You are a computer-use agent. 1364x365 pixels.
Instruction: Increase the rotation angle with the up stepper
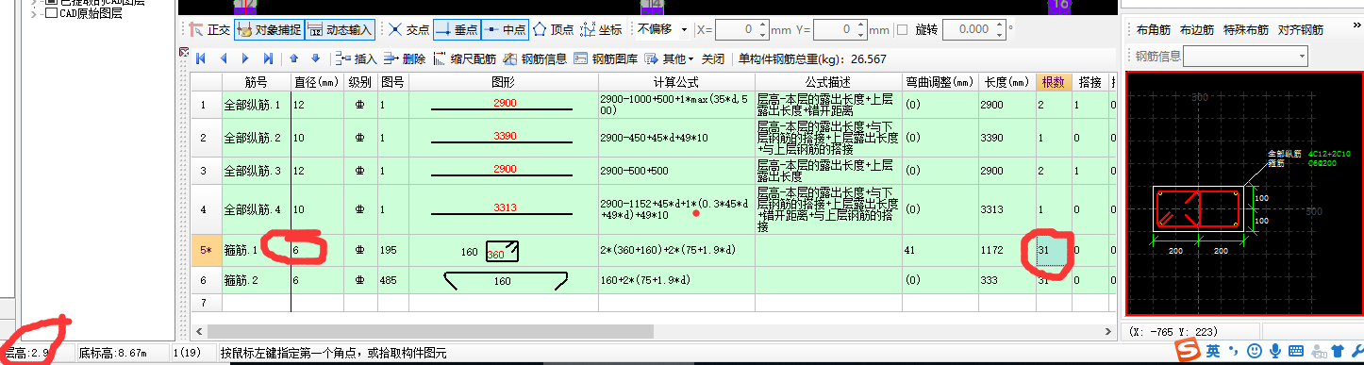[1000, 25]
